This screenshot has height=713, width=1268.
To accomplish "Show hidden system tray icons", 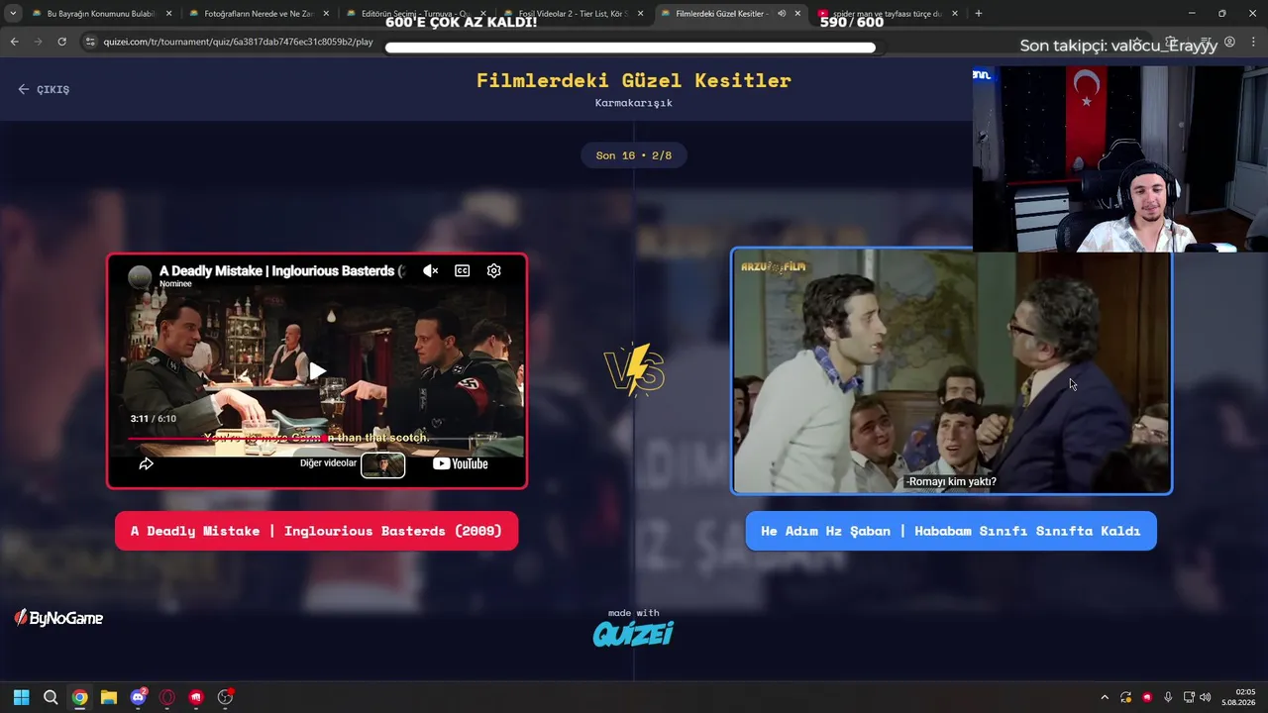I will 1105,697.
